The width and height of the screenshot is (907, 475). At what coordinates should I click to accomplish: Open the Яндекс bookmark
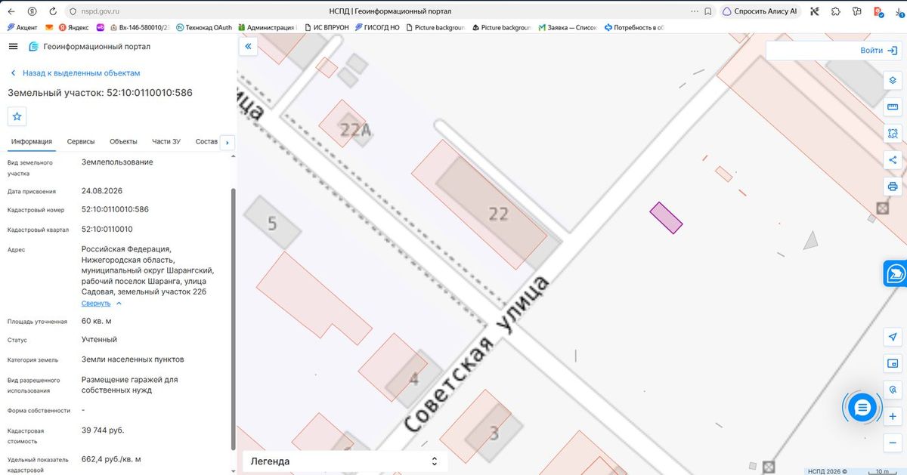[73, 27]
